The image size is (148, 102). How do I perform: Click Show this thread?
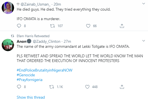tap(31, 97)
